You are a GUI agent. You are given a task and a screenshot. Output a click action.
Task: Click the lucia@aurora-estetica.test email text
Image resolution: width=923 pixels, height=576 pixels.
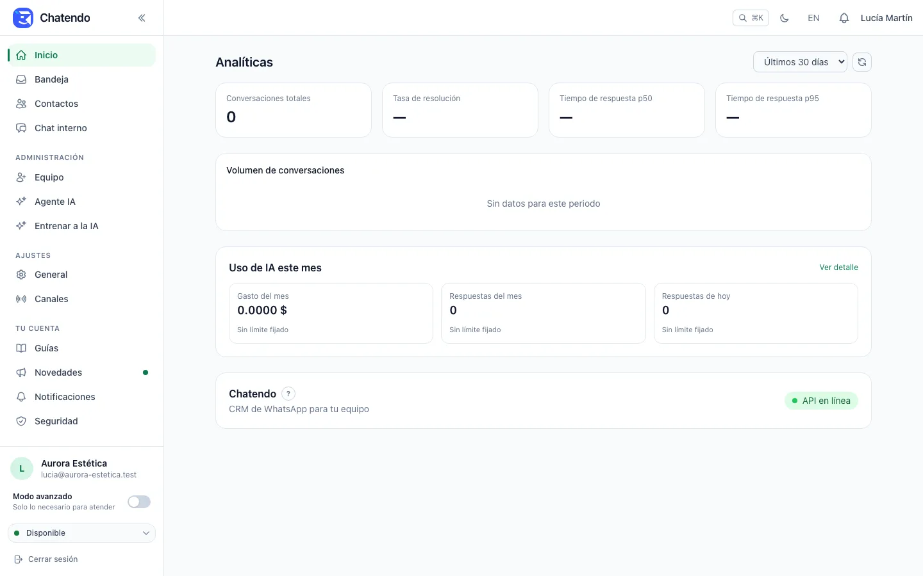click(88, 475)
